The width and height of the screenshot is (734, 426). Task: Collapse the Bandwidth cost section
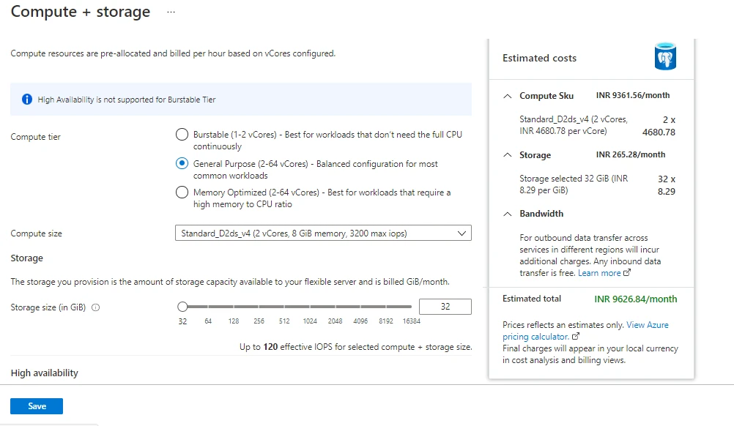(x=507, y=213)
